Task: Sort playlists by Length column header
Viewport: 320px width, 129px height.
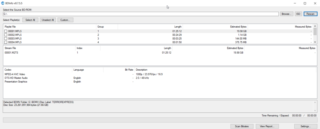Action: click(x=150, y=27)
